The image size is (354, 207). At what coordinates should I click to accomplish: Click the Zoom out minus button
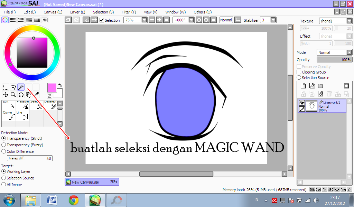(x=152, y=20)
